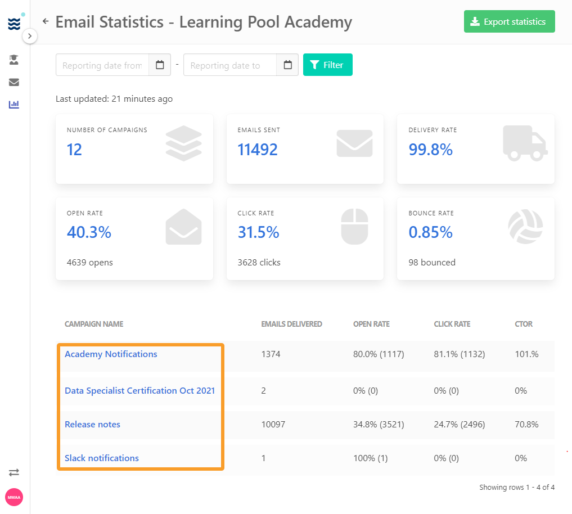Click the volleyball icon on Bounce Rate card
Image resolution: width=572 pixels, height=514 pixels.
tap(525, 227)
